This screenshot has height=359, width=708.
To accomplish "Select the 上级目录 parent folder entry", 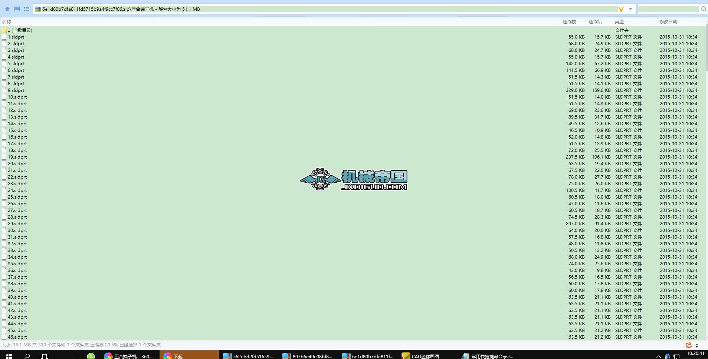I will pyautogui.click(x=20, y=30).
